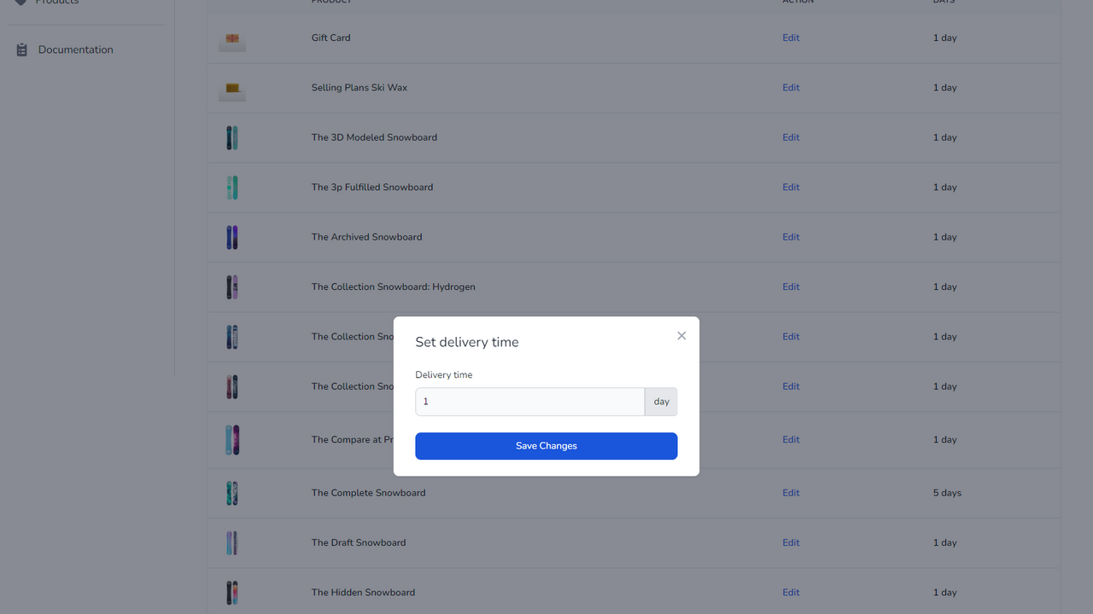Edit delivery time for Selling Plans Ski Wax
1093x614 pixels.
pyautogui.click(x=791, y=88)
